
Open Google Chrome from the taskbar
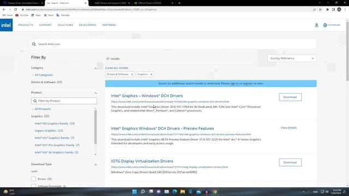[x=214, y=192]
